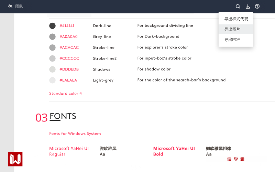
Task: Click the download export icon
Action: (x=248, y=6)
